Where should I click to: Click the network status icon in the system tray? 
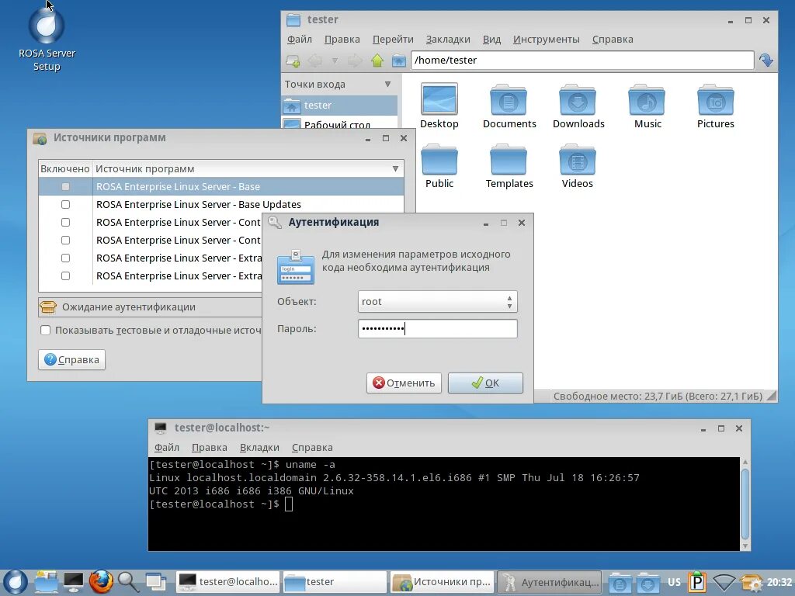click(x=724, y=582)
